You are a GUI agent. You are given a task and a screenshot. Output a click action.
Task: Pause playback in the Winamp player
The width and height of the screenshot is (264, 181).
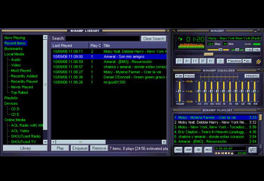click(x=195, y=61)
